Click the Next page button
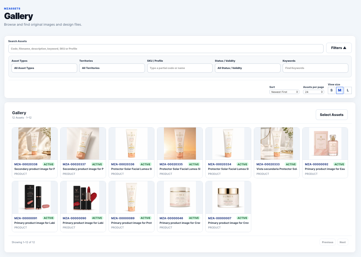 pyautogui.click(x=343, y=242)
